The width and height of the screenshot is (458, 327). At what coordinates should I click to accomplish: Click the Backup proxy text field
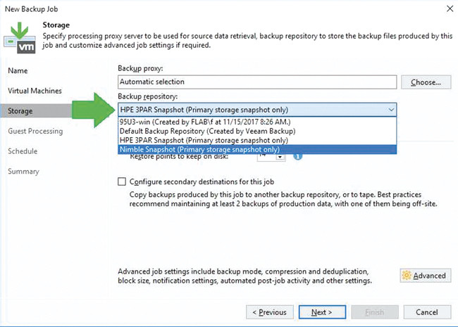[257, 82]
